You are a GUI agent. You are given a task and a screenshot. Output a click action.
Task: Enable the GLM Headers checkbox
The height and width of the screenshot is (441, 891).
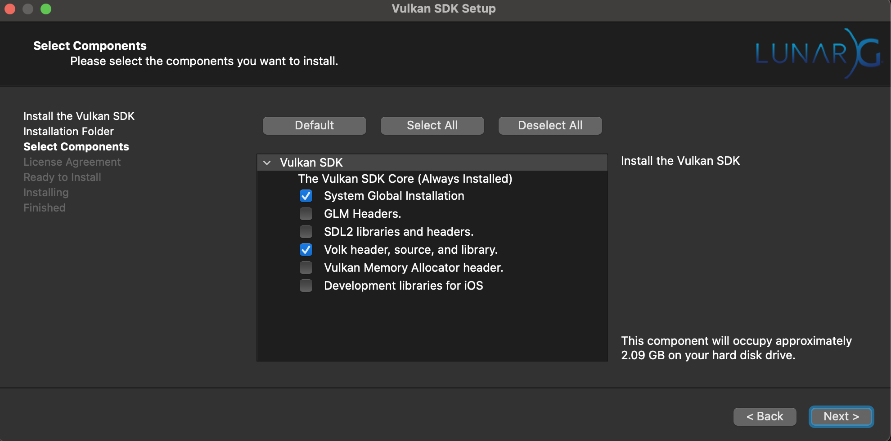pyautogui.click(x=306, y=214)
